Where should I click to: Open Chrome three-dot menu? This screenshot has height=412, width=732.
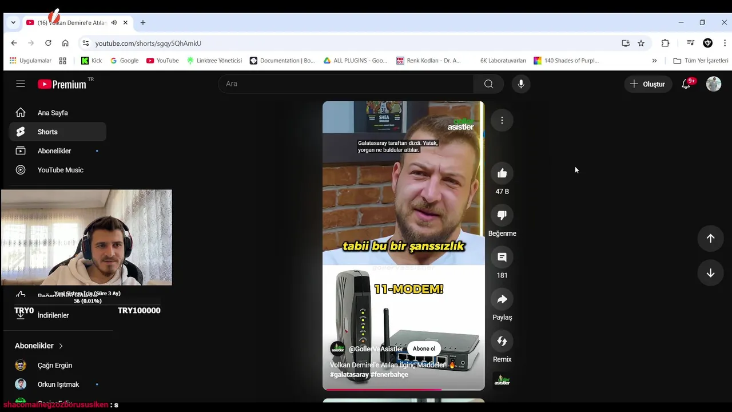click(x=725, y=43)
